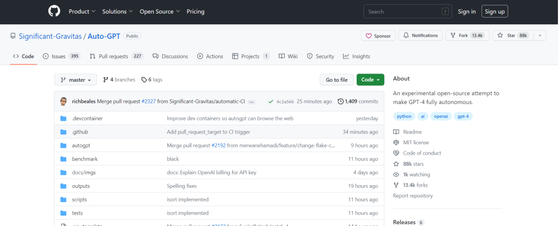
Task: Click the tags icon link
Action: click(x=144, y=80)
